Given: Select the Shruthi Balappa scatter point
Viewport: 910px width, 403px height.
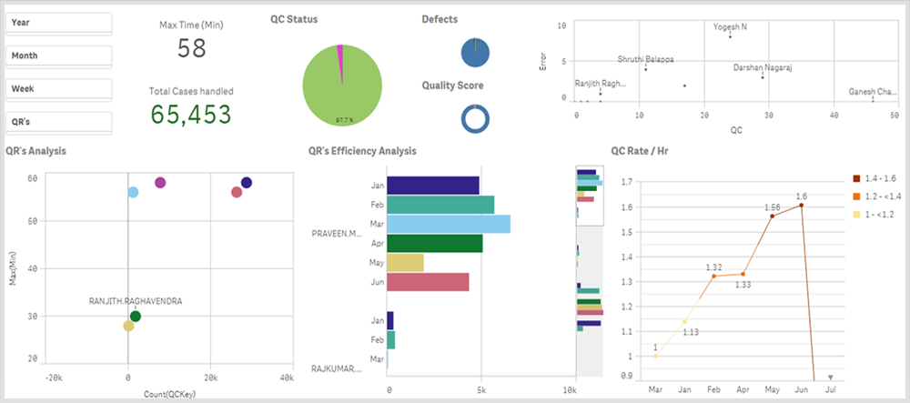Looking at the screenshot, I should point(645,69).
